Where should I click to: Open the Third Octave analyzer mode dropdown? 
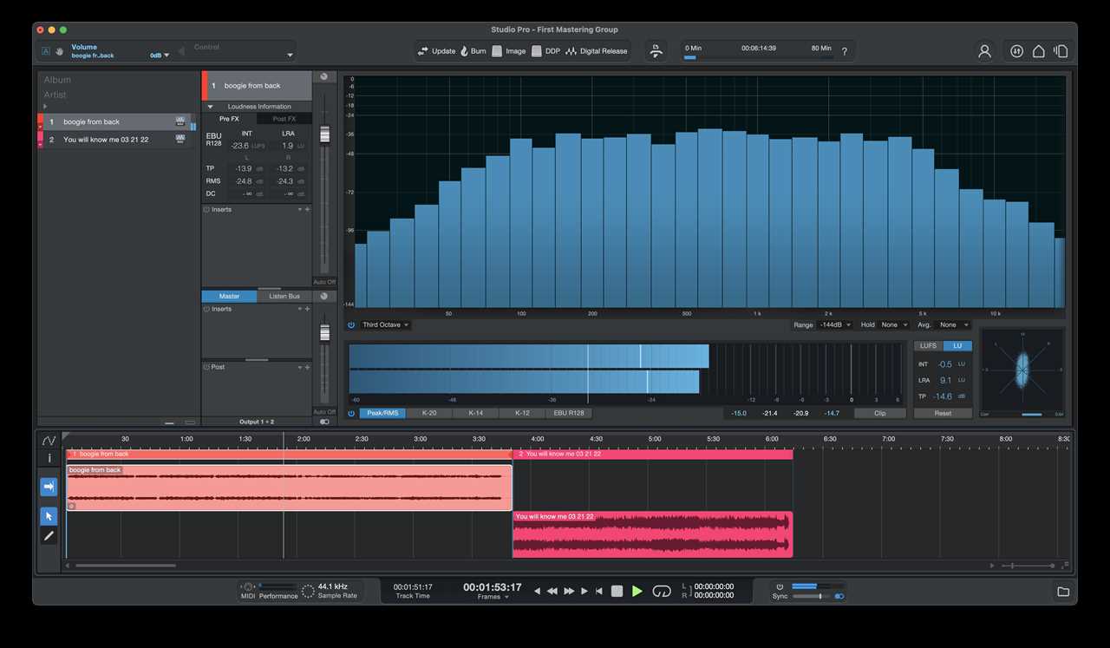(x=384, y=324)
